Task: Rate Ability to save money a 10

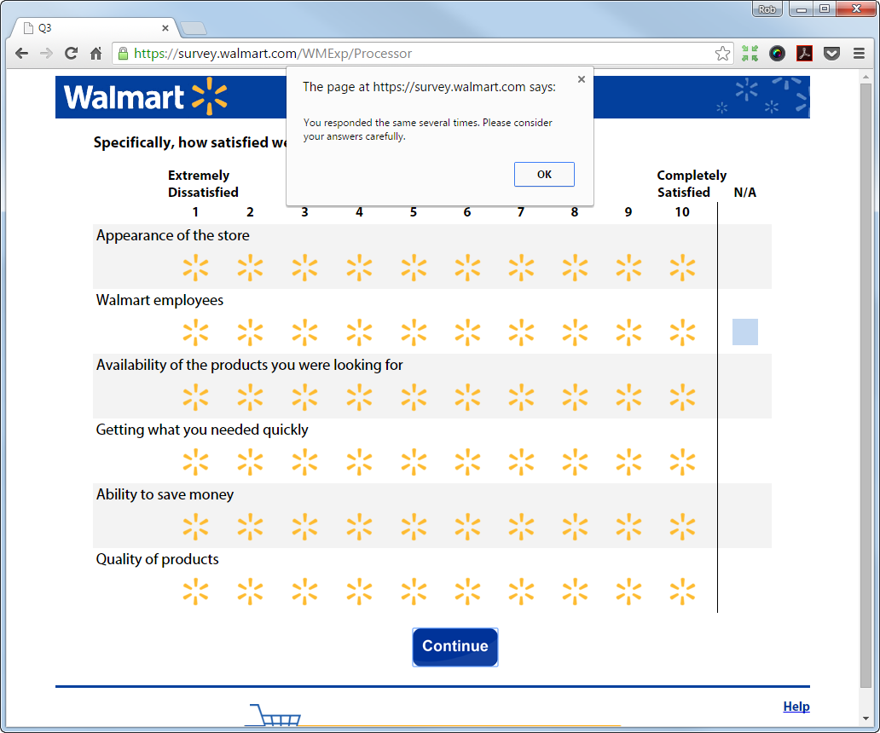Action: point(682,526)
